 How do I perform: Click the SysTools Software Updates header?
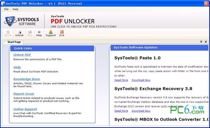click(160, 48)
